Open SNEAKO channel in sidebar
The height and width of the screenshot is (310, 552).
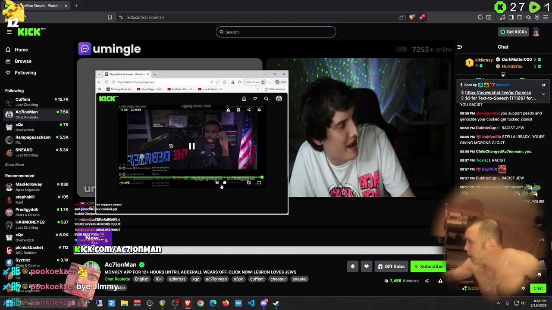[x=37, y=152]
